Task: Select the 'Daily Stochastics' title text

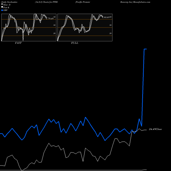Action: click(9, 2)
